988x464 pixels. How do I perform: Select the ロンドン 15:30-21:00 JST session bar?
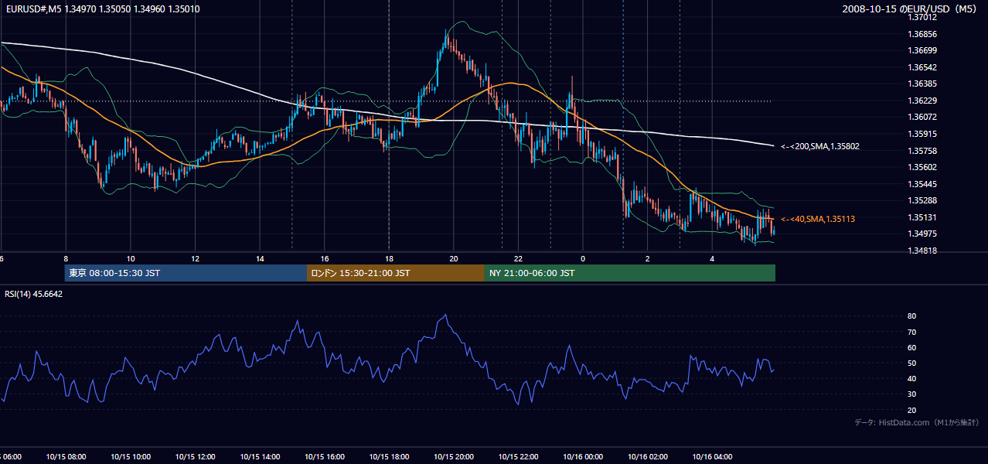(x=396, y=273)
